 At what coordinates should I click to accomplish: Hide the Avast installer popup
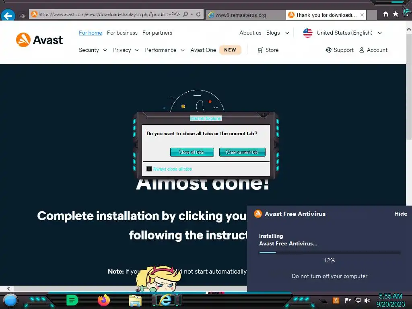click(x=400, y=214)
